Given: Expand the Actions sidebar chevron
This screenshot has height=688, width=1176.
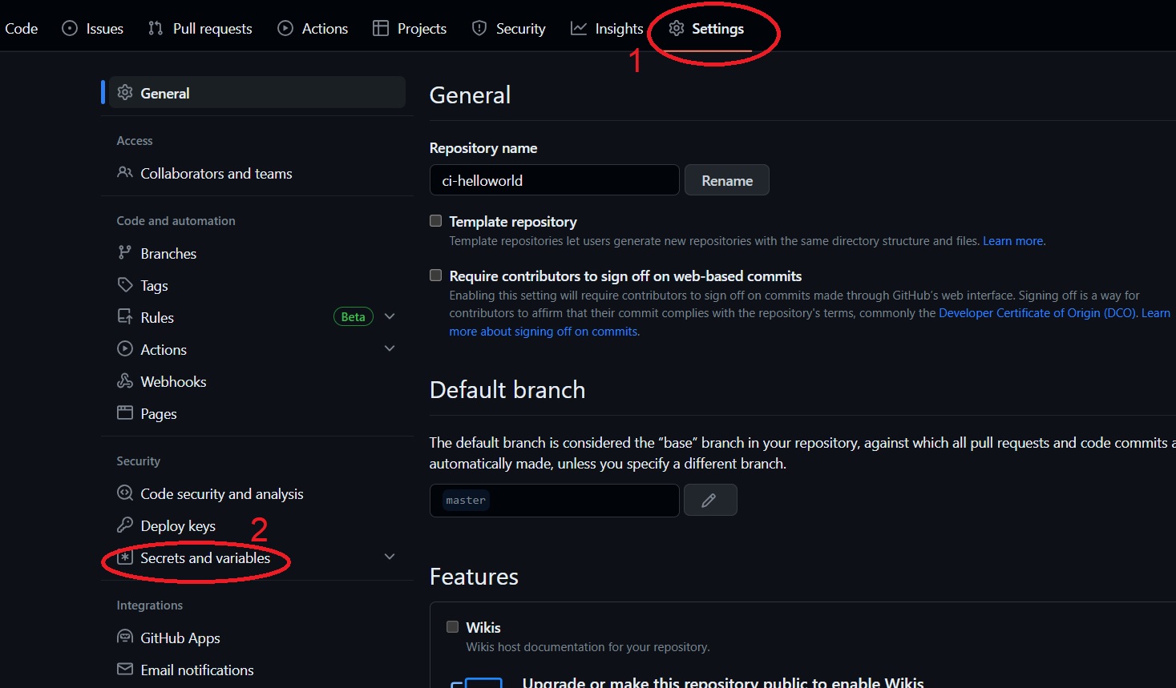Looking at the screenshot, I should coord(390,348).
